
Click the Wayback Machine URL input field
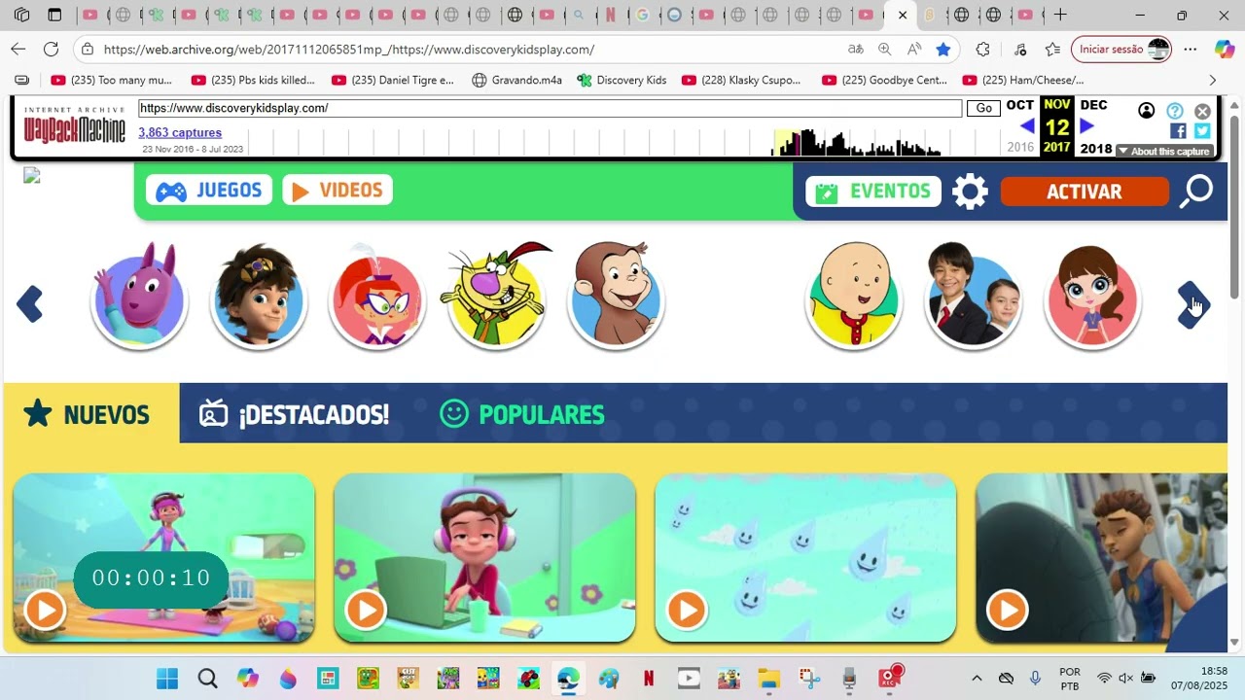(551, 108)
